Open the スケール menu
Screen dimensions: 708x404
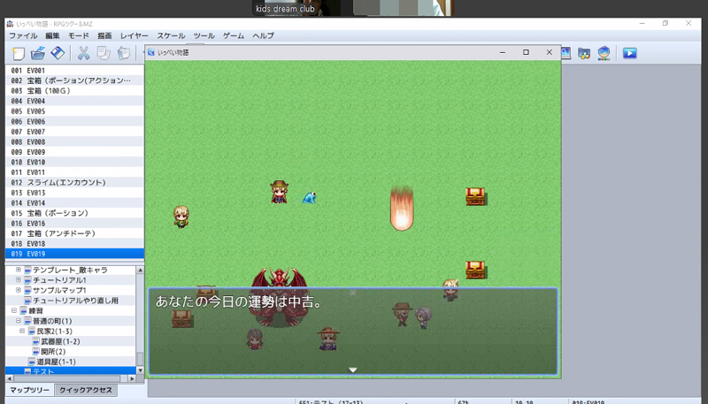pyautogui.click(x=171, y=35)
